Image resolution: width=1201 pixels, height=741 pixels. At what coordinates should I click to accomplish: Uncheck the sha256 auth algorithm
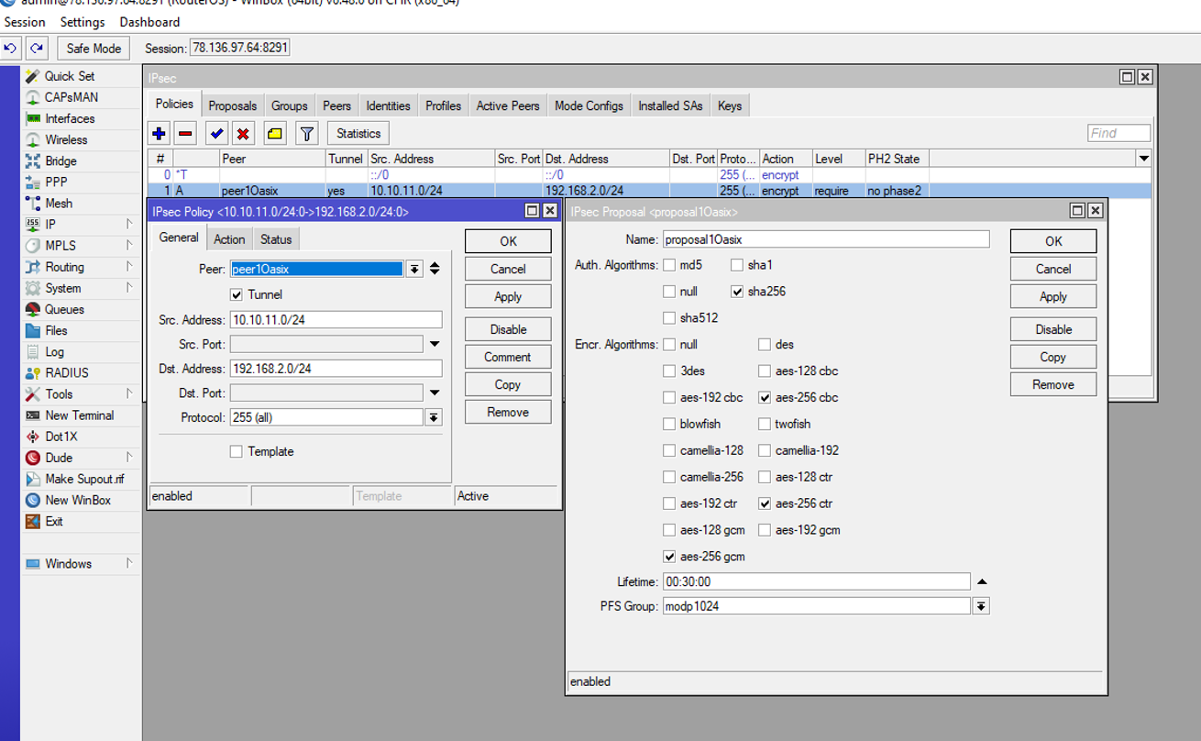(737, 292)
